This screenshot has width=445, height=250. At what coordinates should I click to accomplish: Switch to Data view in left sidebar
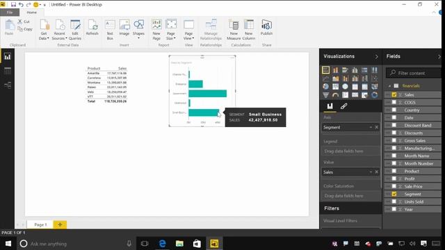click(x=8, y=71)
